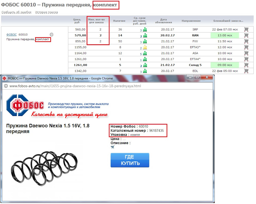Open yellow delivery statistics chart for EFTA3* row
The image size is (256, 204).
[x=145, y=47]
